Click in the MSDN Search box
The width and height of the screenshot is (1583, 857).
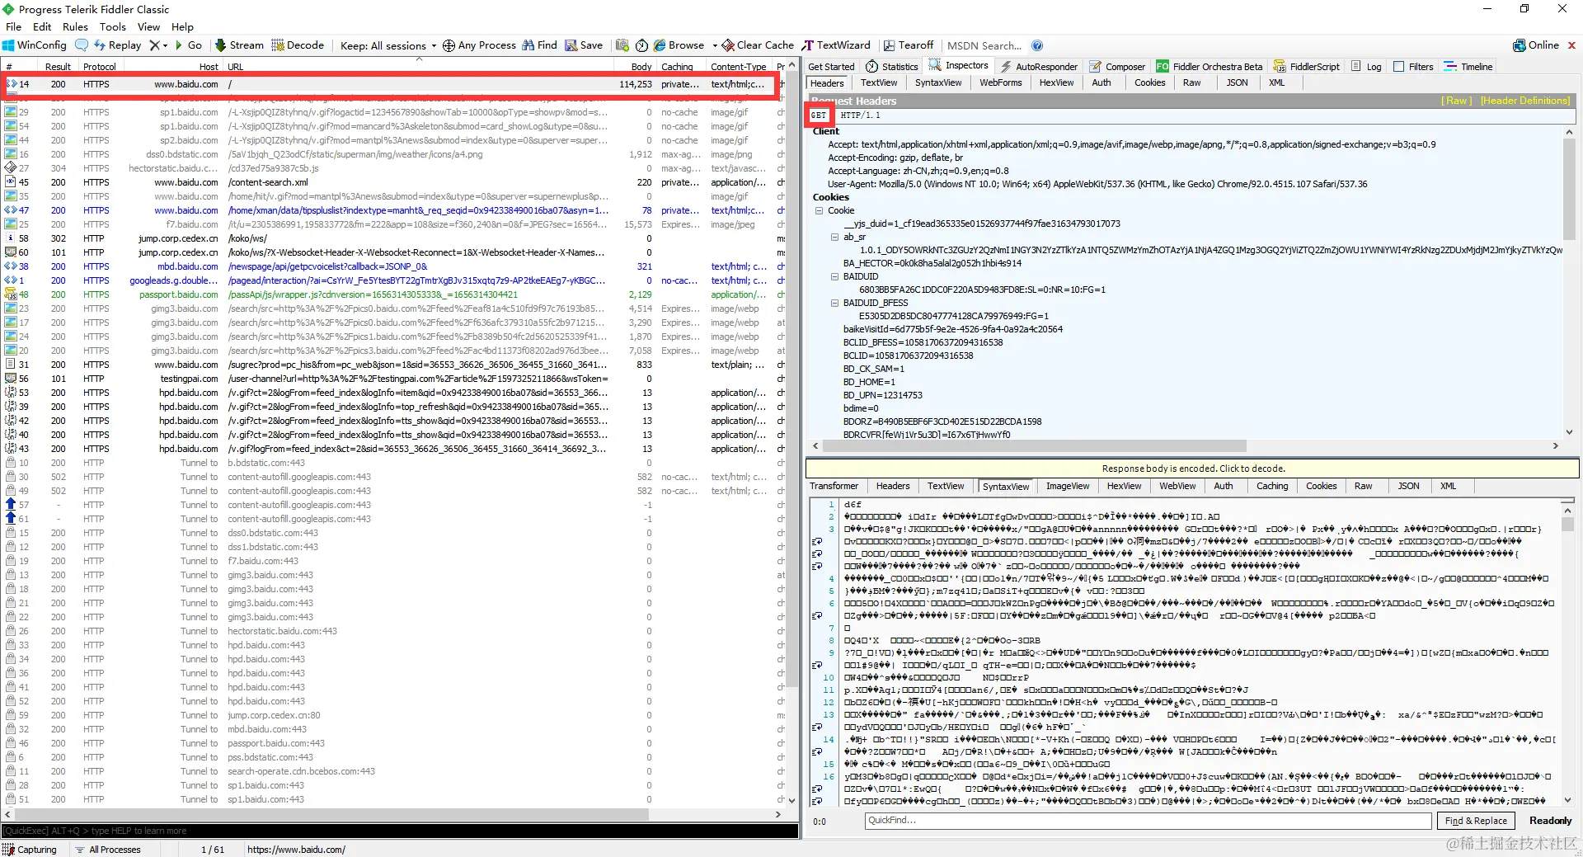[985, 45]
